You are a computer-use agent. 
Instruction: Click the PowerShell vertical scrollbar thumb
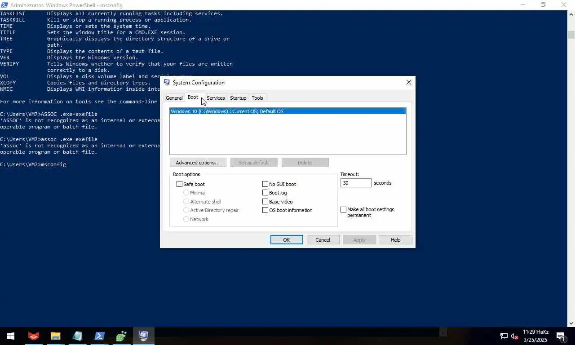coord(571,35)
